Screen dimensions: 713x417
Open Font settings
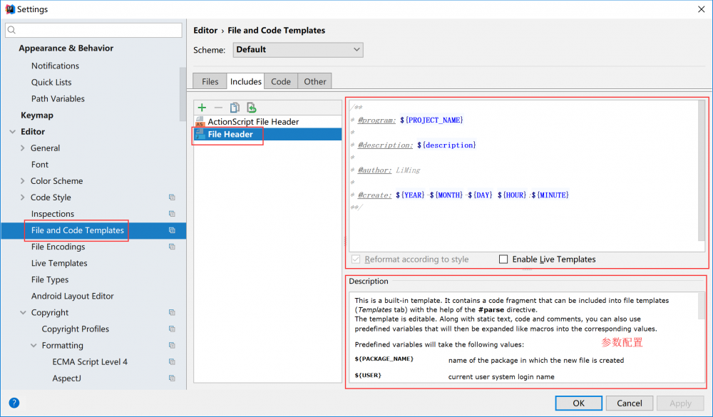tap(39, 165)
